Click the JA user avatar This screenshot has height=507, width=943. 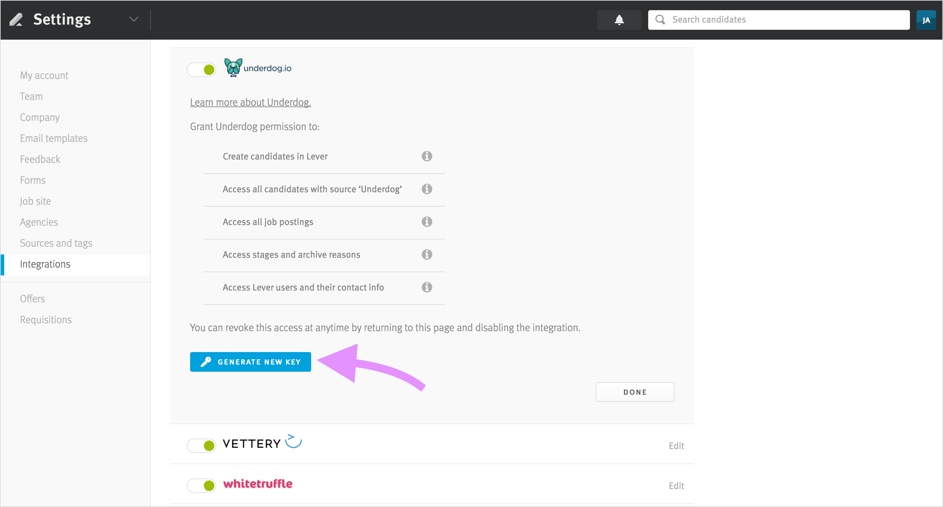point(926,20)
